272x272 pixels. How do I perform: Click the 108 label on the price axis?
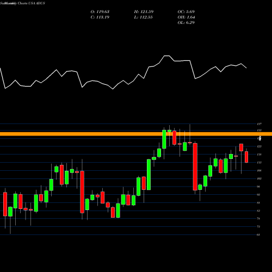click(259, 170)
